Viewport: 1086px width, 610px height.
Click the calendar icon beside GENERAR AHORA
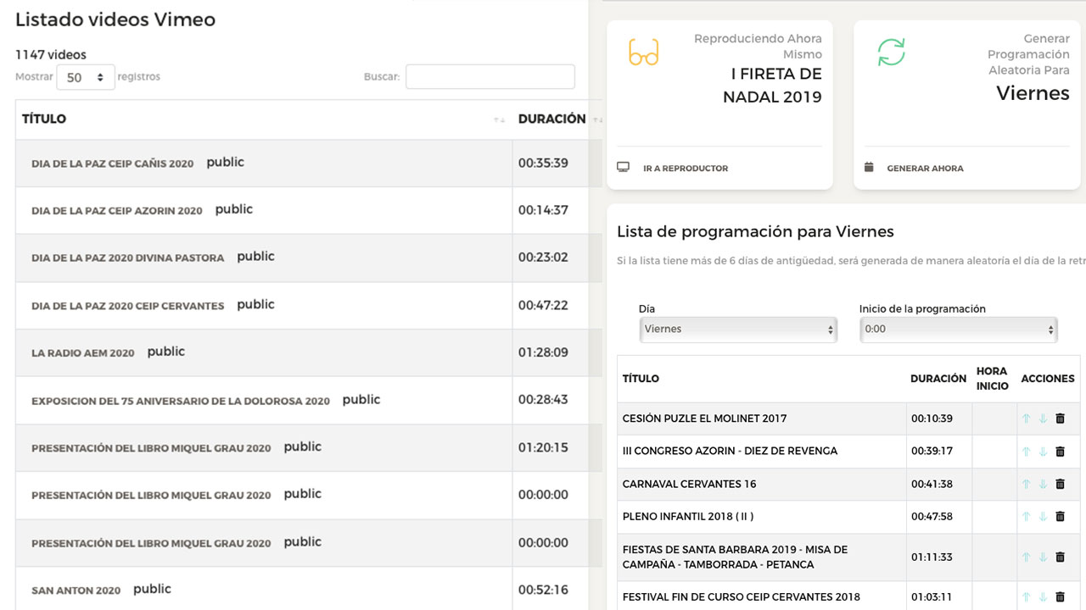[869, 167]
